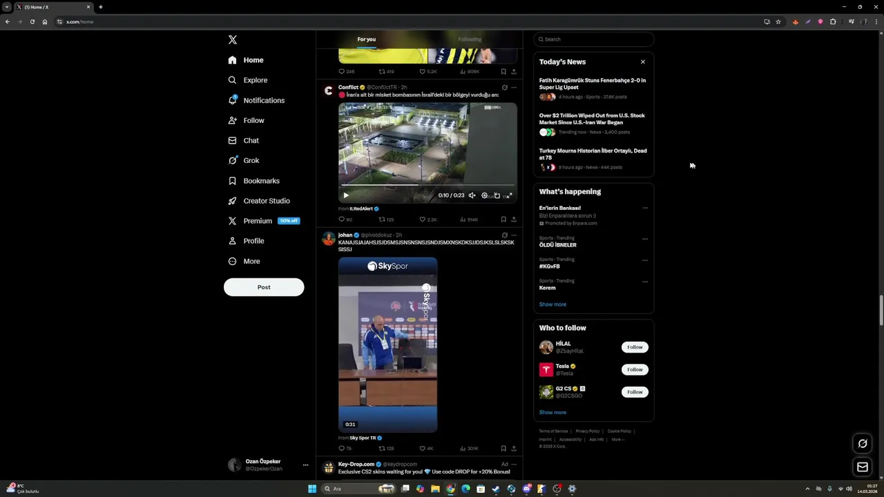The image size is (884, 497).
Task: Bookmark the Conflict post
Action: coord(503,220)
